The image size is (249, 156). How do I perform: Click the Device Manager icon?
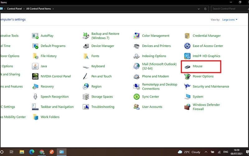[x=86, y=46]
